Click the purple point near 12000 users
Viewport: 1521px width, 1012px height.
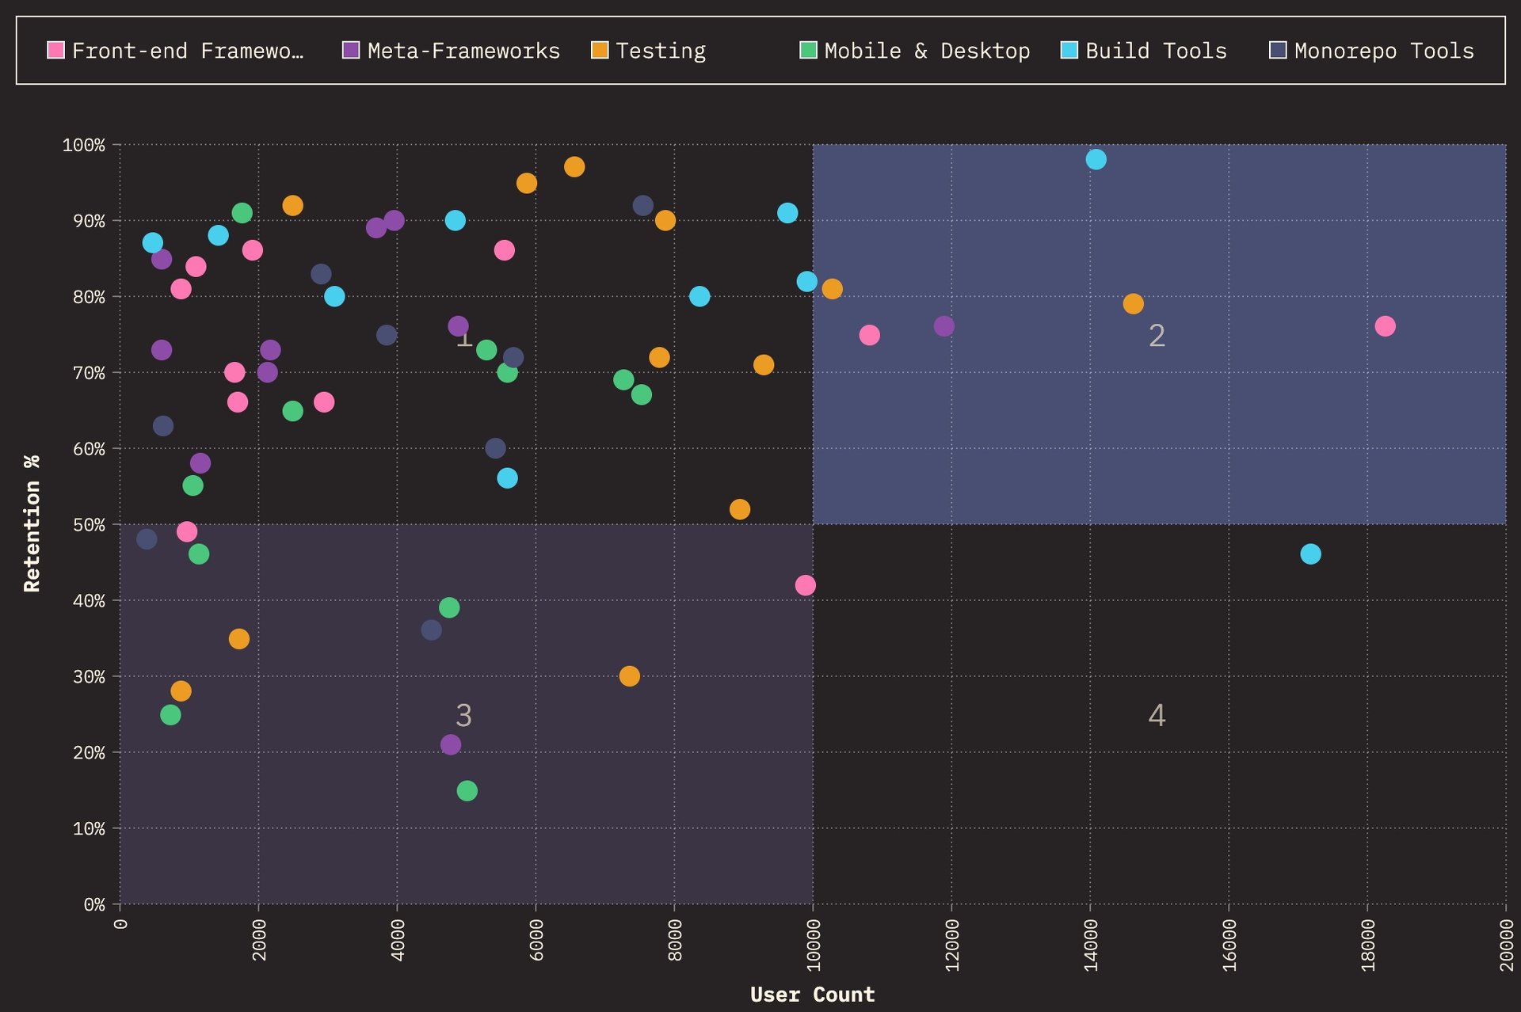(943, 326)
